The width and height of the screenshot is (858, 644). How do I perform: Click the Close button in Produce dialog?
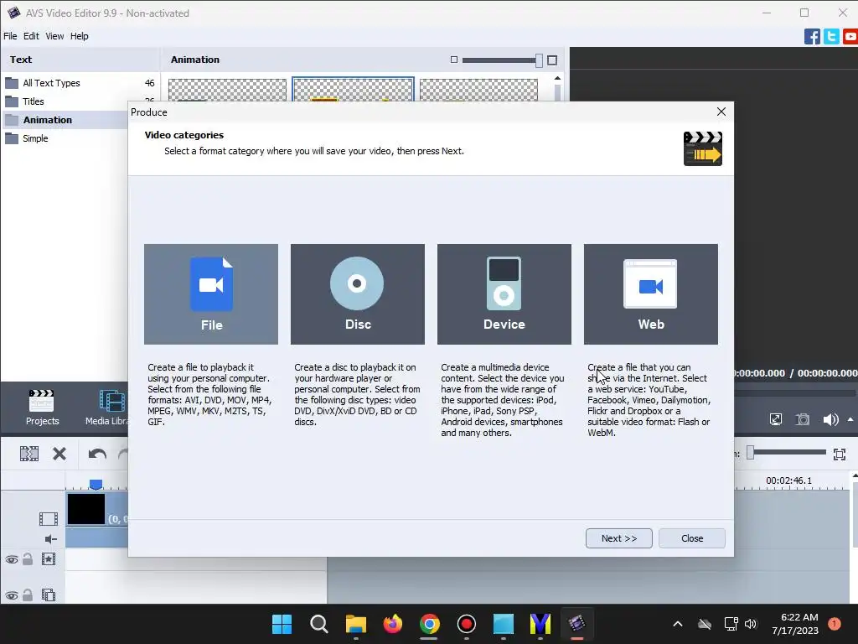[691, 538]
